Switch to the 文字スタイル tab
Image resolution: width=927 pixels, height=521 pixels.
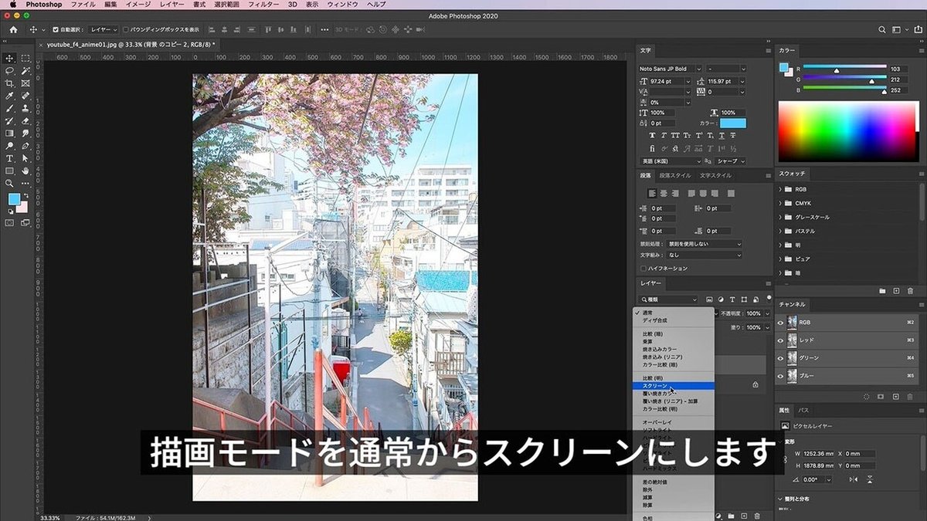pyautogui.click(x=715, y=175)
